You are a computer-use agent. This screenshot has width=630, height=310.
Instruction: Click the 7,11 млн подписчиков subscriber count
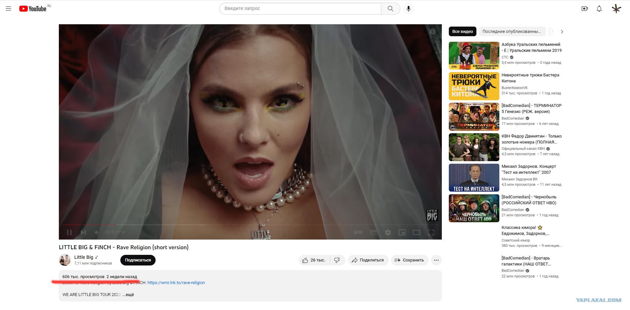[93, 263]
